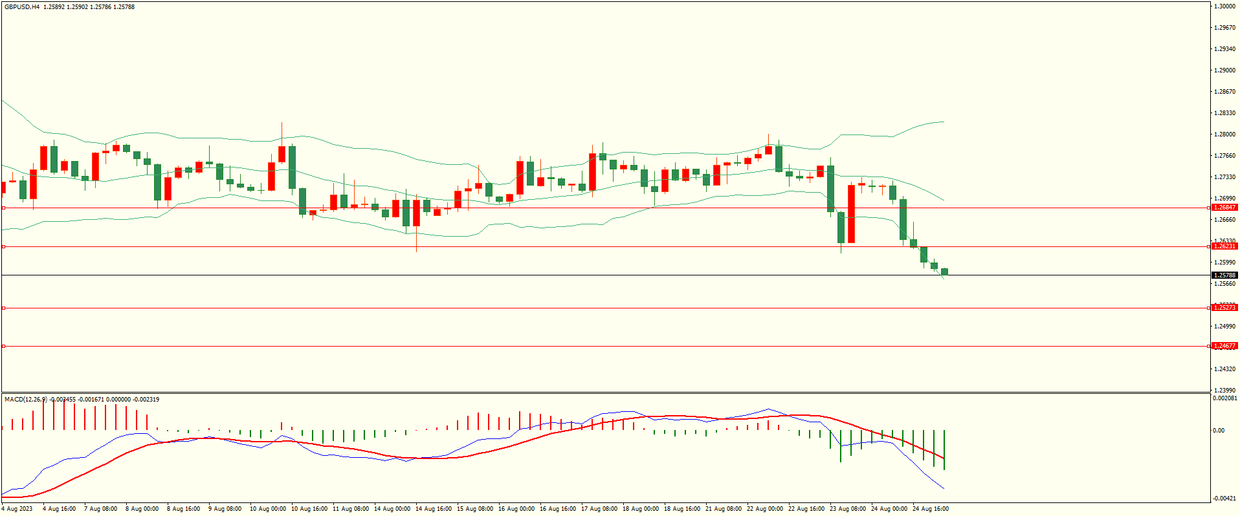Click the latest green MACD histogram bar

tap(944, 449)
